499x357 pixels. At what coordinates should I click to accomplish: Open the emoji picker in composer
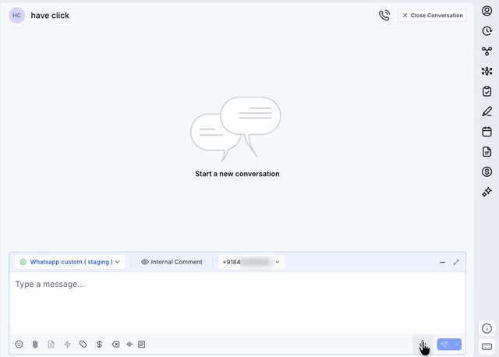tap(19, 345)
